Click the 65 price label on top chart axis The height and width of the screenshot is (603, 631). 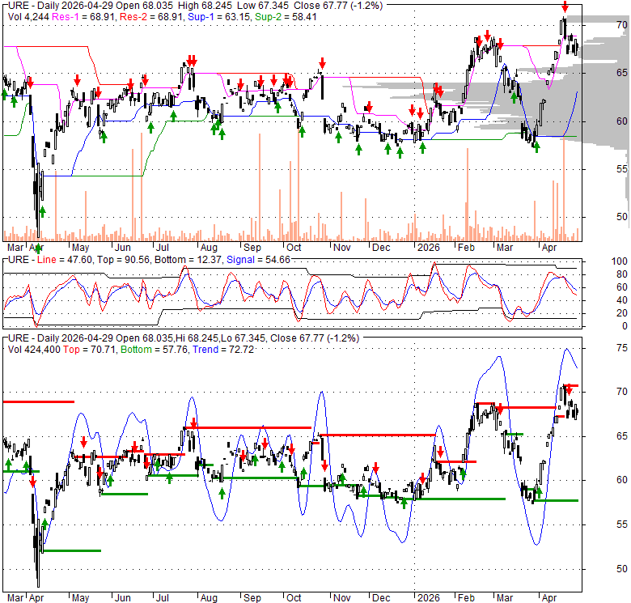pos(622,73)
